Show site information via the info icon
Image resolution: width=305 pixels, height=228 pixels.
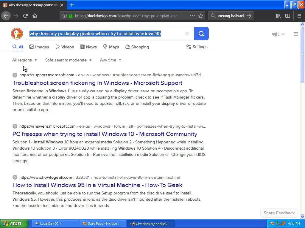64,16
